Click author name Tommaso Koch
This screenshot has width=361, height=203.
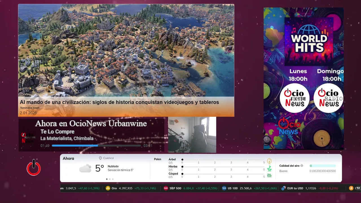pos(30,108)
